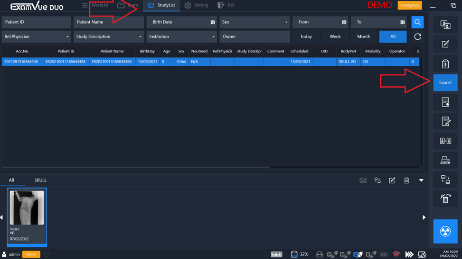462x259 pixels.
Task: Click the recycle bin restore icon in sidebar
Action: [x=445, y=199]
